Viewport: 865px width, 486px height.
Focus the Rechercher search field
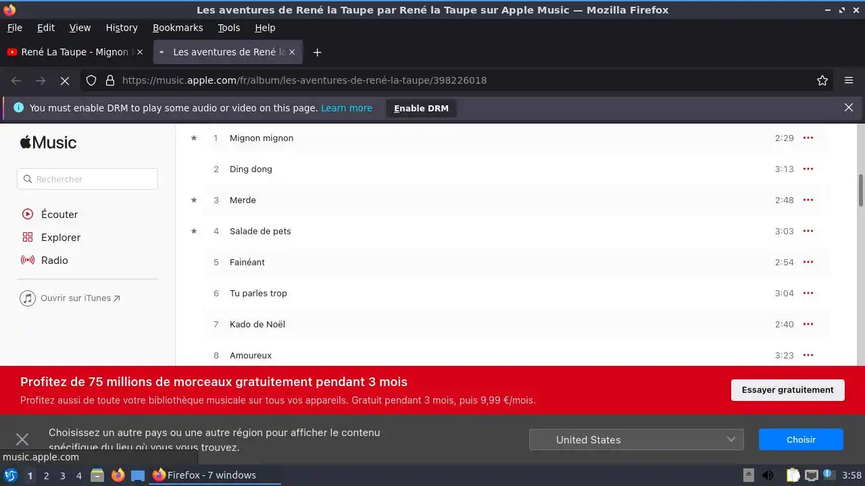click(x=87, y=179)
